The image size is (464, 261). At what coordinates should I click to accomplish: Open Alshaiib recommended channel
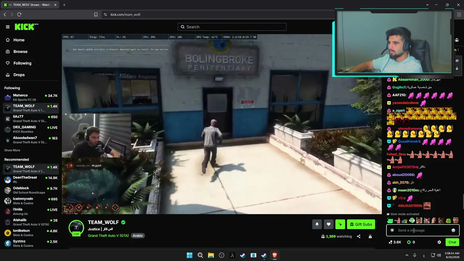click(x=31, y=222)
